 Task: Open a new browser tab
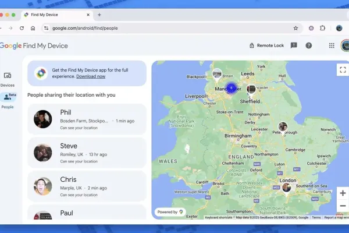coord(99,15)
